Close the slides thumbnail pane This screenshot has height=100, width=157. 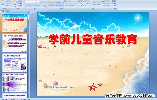pos(28,11)
